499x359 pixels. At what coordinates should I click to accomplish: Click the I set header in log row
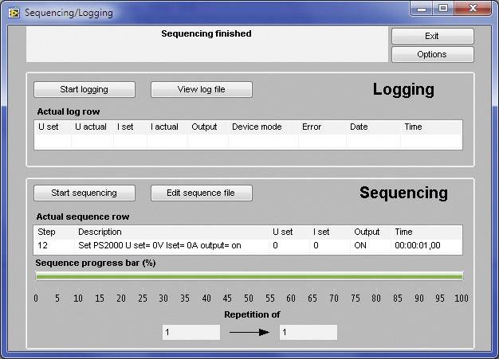(x=125, y=127)
